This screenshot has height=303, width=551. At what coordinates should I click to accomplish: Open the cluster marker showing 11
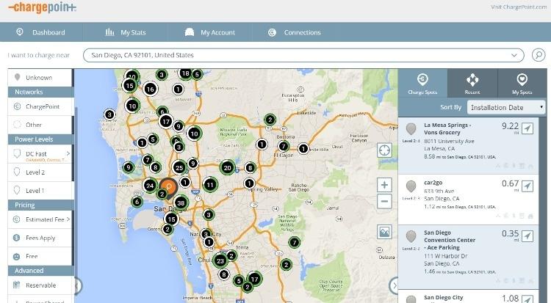point(210,185)
